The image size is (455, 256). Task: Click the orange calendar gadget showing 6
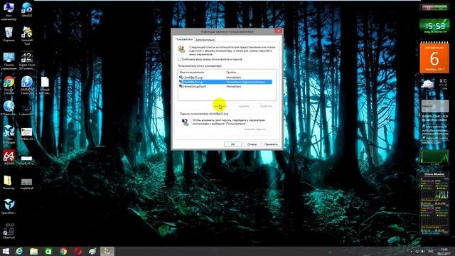434,58
